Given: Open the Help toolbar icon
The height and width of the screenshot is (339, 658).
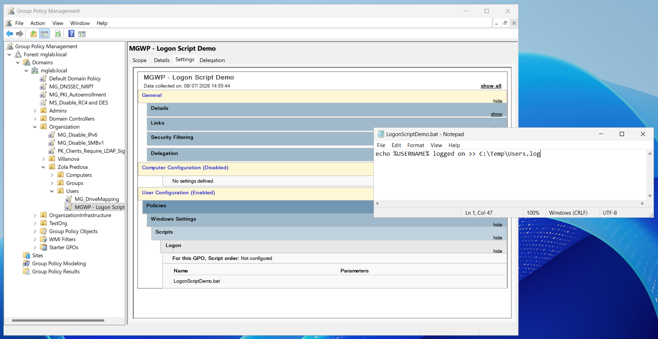Looking at the screenshot, I should click(x=71, y=34).
